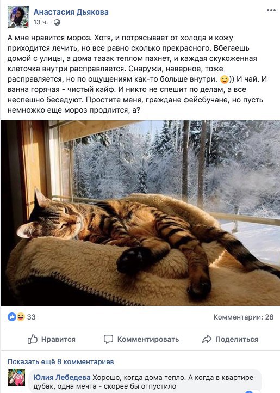This screenshot has height=393, width=280.
Task: Open Юлия Лебедева commenter profile link
Action: [x=62, y=377]
